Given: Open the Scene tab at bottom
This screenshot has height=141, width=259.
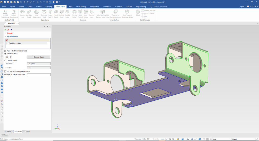Looking at the screenshot, I should click(7, 131).
